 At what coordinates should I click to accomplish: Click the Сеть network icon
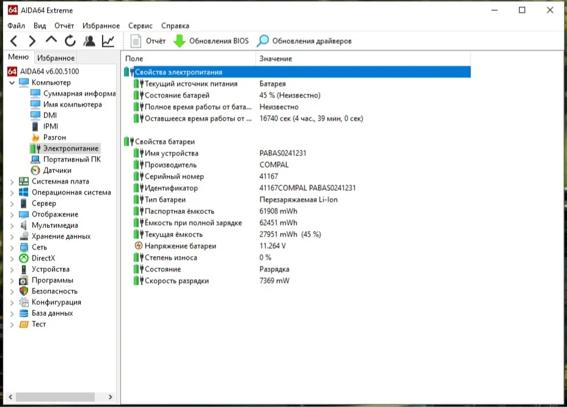(24, 247)
